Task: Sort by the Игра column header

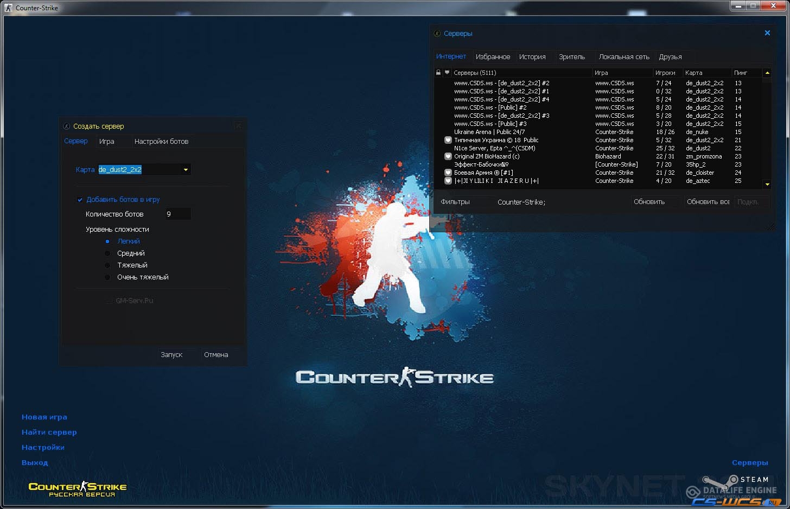Action: point(623,73)
